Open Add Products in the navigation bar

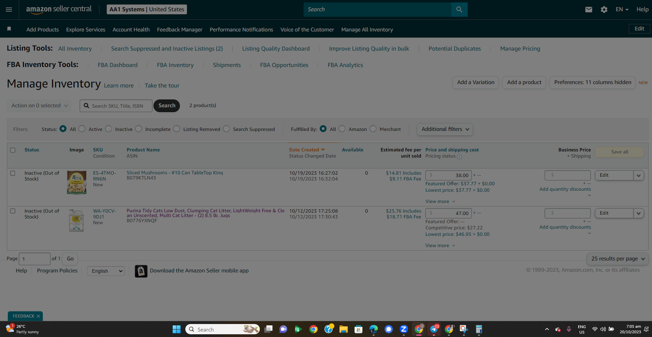tap(43, 30)
